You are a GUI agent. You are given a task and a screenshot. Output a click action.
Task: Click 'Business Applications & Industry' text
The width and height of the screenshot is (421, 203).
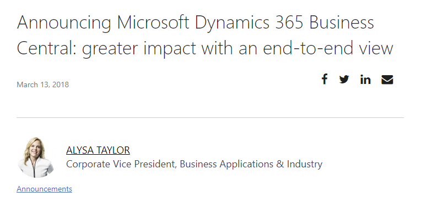pos(251,164)
